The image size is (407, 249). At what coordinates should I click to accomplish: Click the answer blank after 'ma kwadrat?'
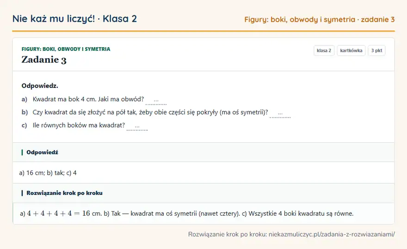[x=137, y=127]
